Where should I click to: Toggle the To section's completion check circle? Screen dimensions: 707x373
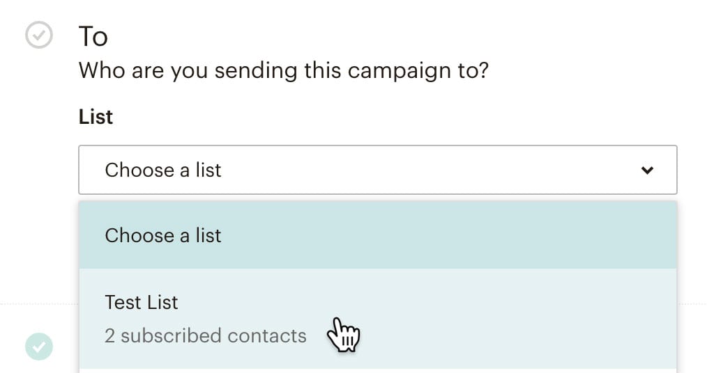point(39,35)
